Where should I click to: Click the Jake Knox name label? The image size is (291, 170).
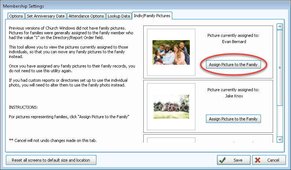[x=233, y=96]
